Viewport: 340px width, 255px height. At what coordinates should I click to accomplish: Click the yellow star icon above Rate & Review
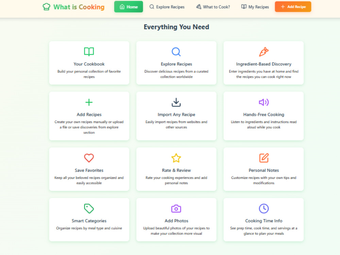176,158
